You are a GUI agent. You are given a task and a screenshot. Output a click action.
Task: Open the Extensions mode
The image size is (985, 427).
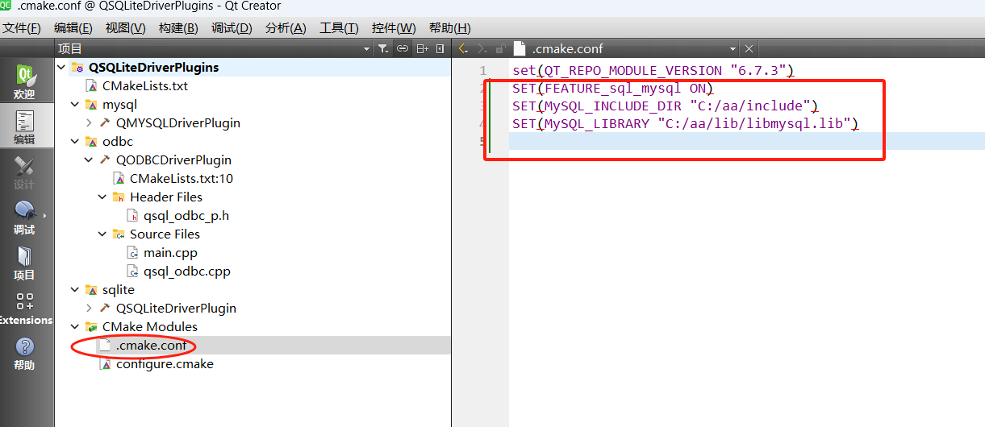coord(25,309)
